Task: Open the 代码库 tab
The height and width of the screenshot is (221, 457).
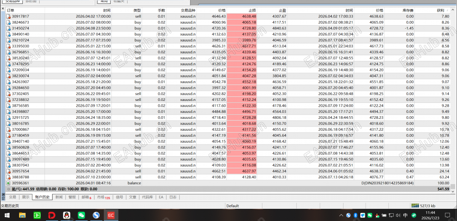Action: tap(147, 197)
